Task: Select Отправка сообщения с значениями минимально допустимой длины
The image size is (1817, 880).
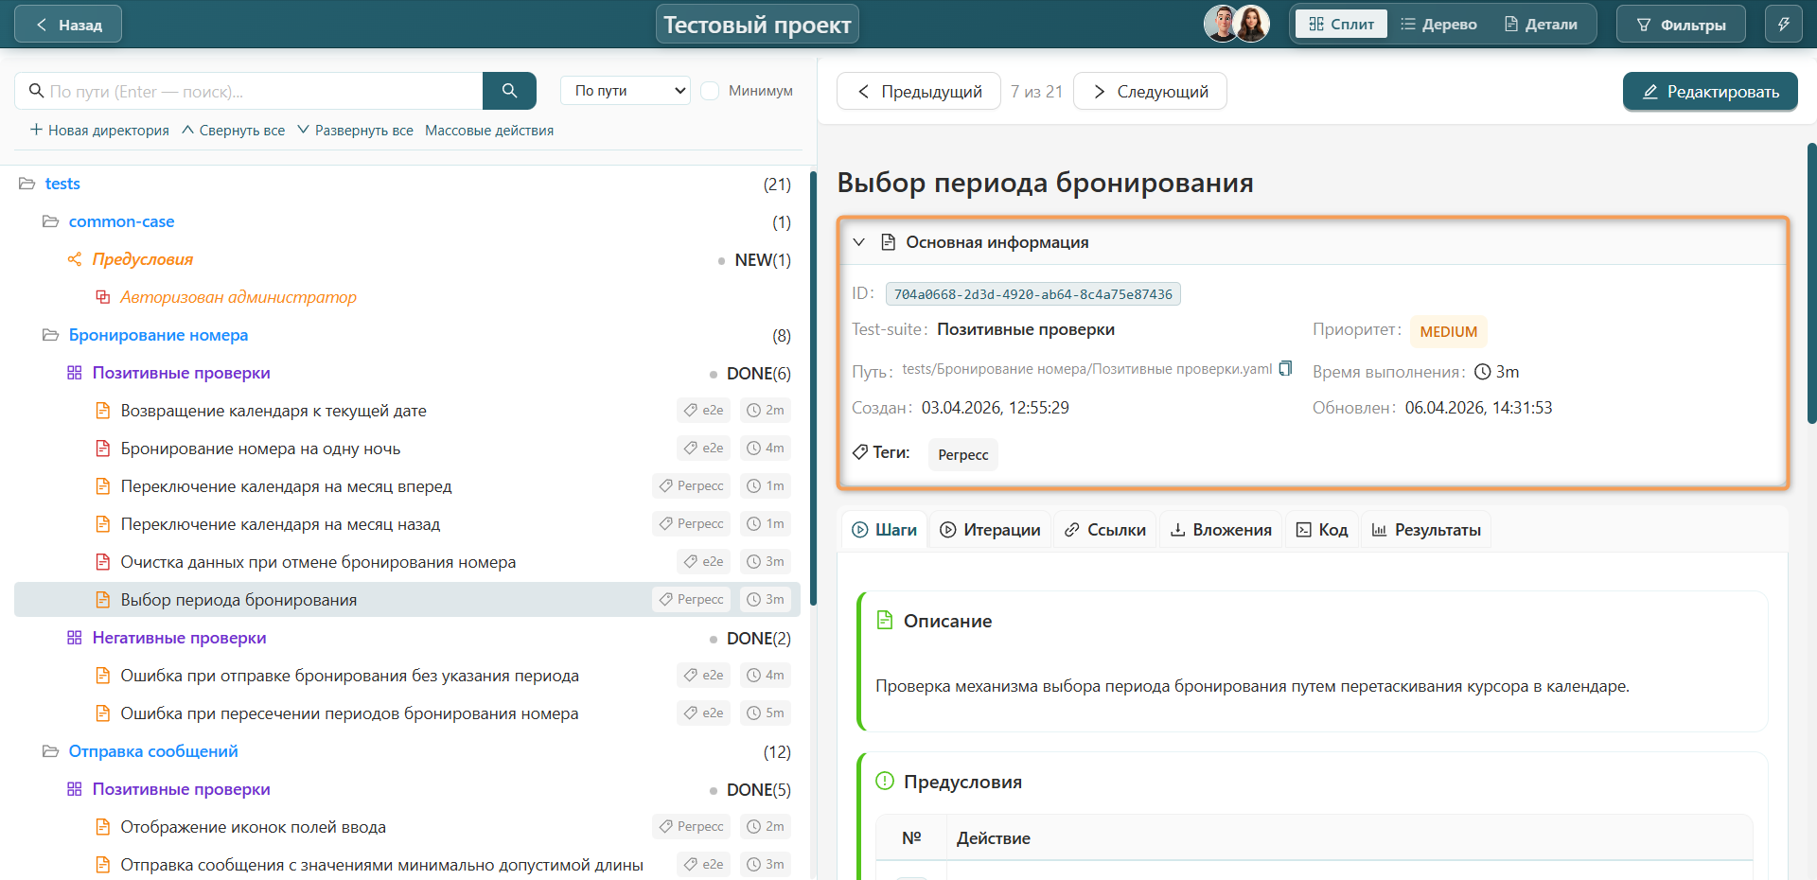Action: 381,865
